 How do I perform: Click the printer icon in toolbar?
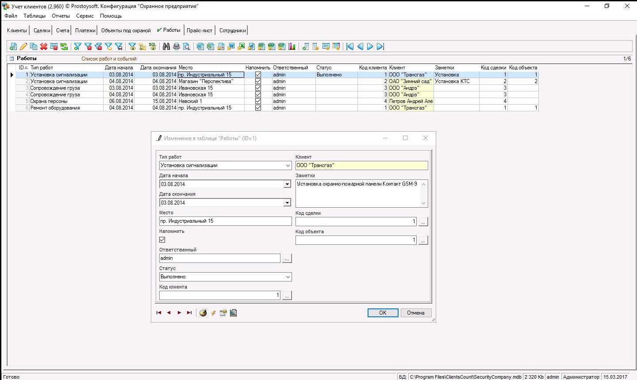pyautogui.click(x=177, y=46)
